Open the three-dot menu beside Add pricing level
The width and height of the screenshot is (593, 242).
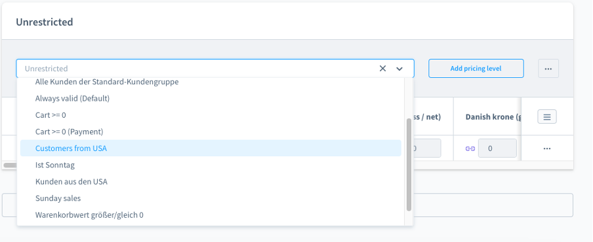pos(548,69)
